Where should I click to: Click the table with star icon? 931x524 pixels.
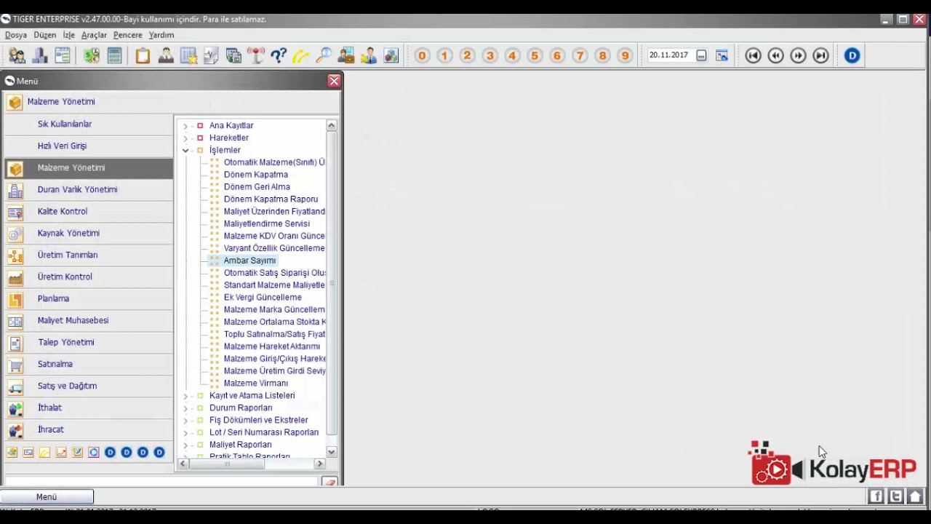188,55
